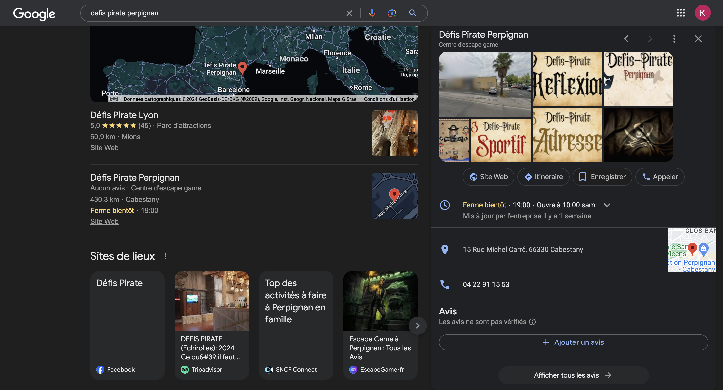Open Défis Pirate Lyon Site Web link
Viewport: 723px width, 390px height.
tap(104, 148)
